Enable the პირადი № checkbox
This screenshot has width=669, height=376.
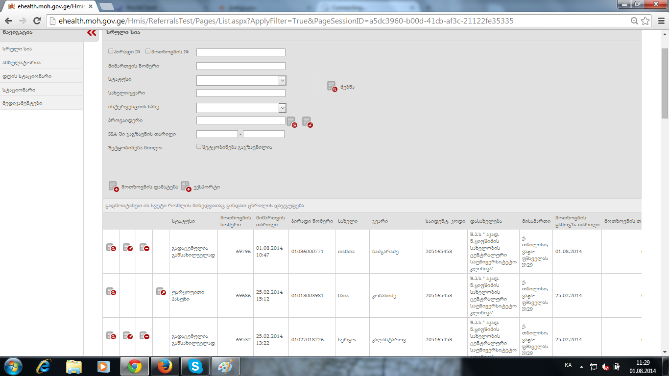111,51
